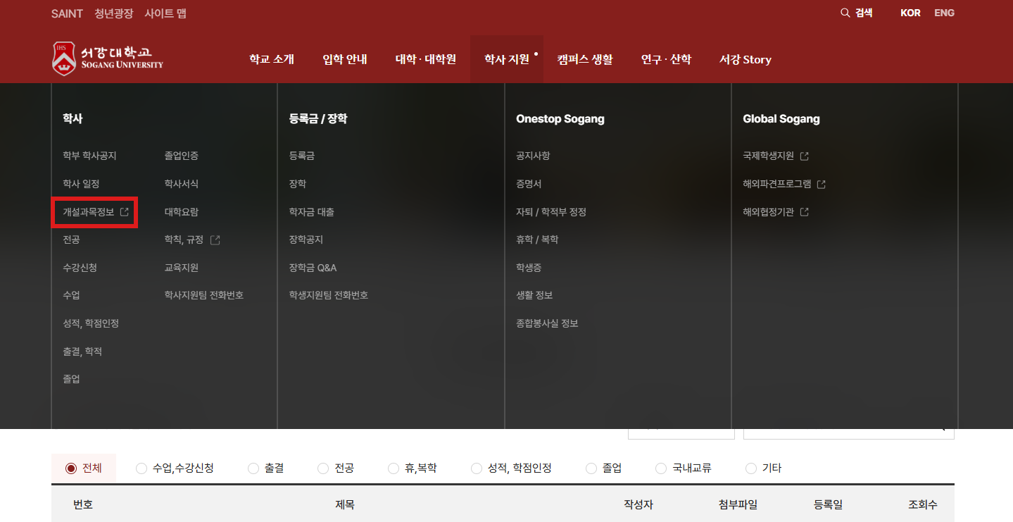1013x522 pixels.
Task: Select the 전체 radio button
Action: (x=71, y=468)
